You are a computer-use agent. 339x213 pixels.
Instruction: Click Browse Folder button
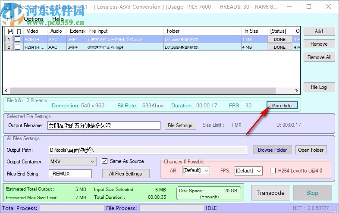(273, 150)
